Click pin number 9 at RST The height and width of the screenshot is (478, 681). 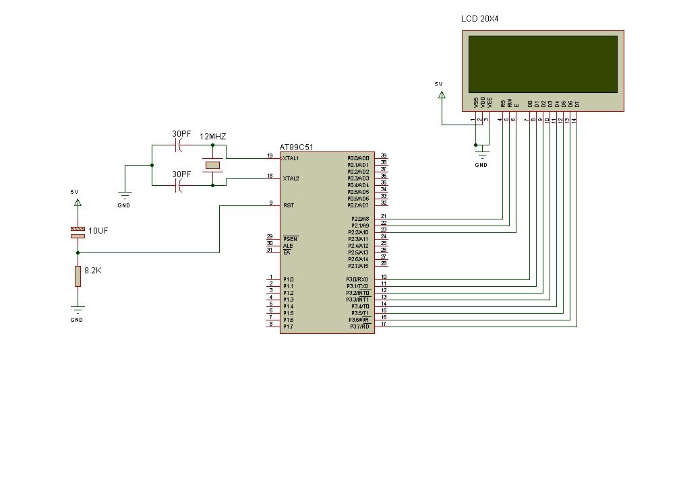(271, 203)
